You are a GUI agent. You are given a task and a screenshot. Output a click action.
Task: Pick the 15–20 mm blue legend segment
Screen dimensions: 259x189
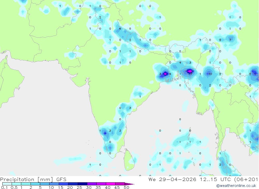[x=64, y=184]
